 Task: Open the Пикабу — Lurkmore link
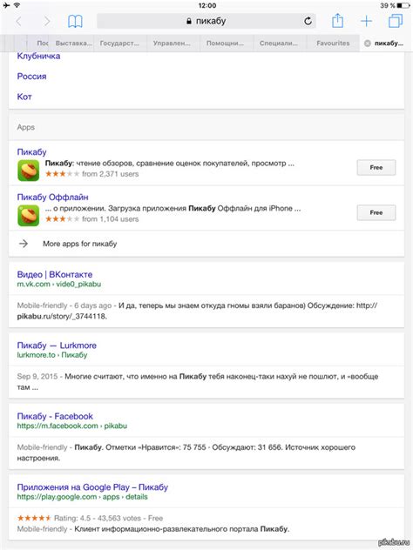pyautogui.click(x=57, y=345)
